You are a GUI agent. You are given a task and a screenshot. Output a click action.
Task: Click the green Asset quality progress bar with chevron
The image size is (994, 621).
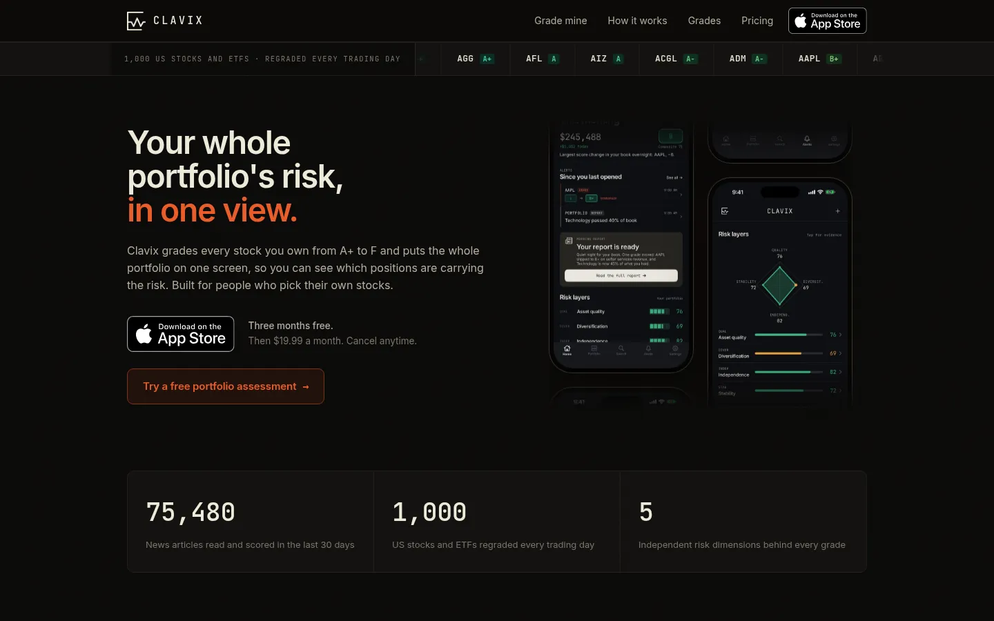coord(790,335)
